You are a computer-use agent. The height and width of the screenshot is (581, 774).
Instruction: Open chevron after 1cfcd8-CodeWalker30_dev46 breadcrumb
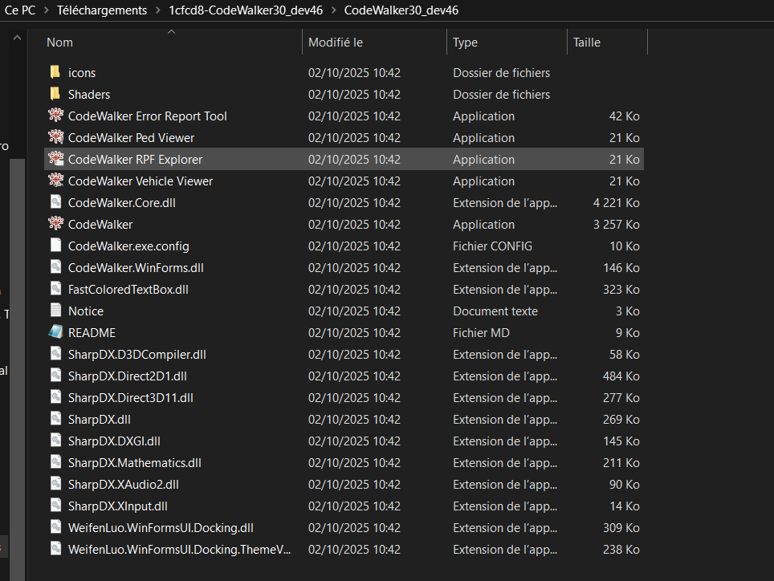pos(333,10)
